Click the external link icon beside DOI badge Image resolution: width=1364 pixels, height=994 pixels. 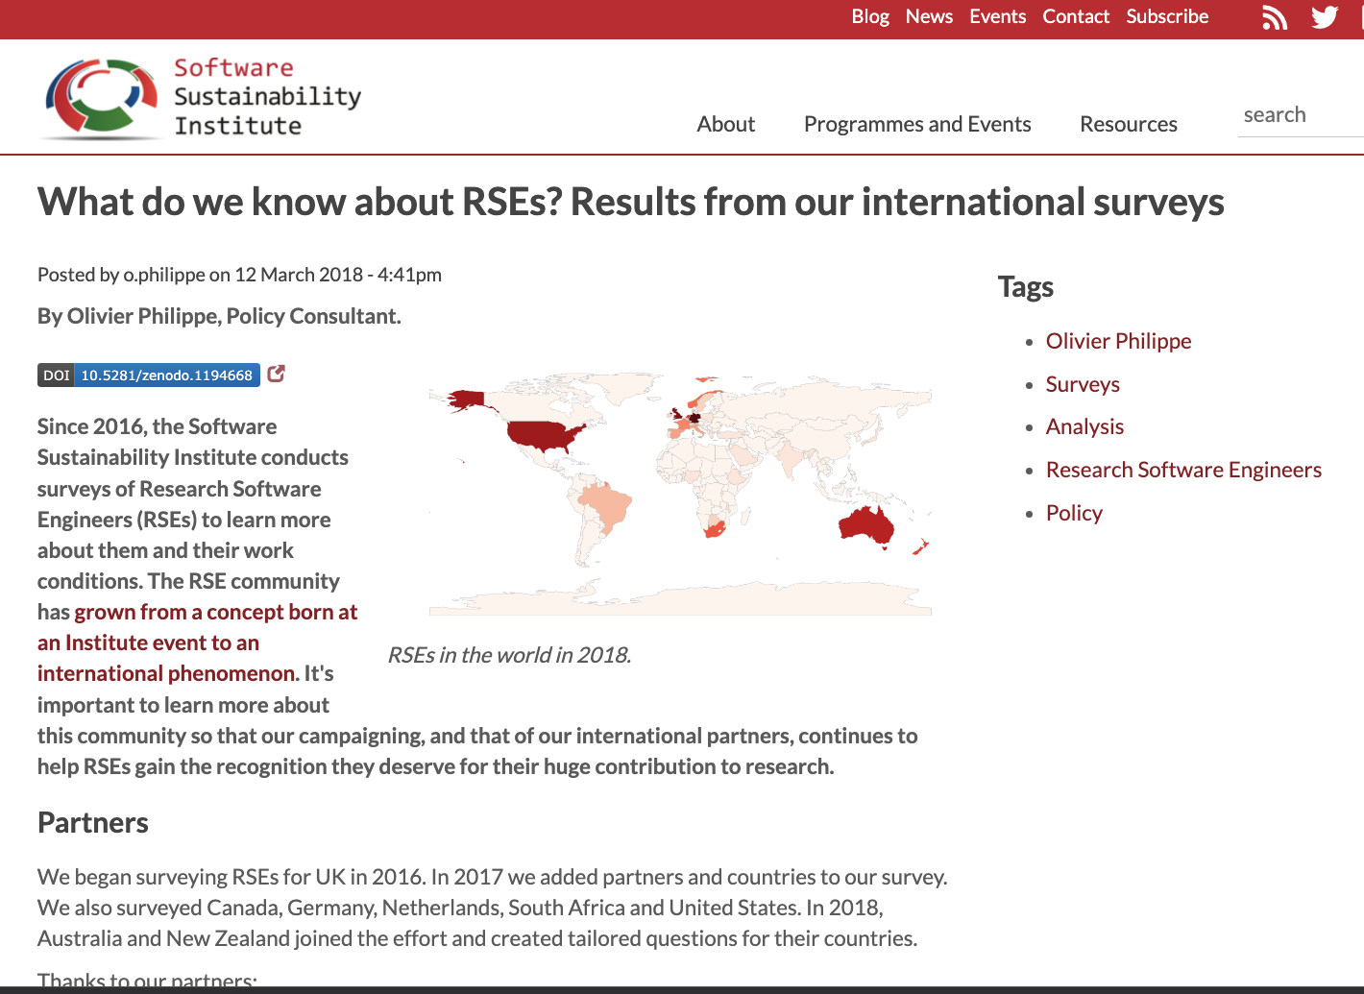point(276,374)
